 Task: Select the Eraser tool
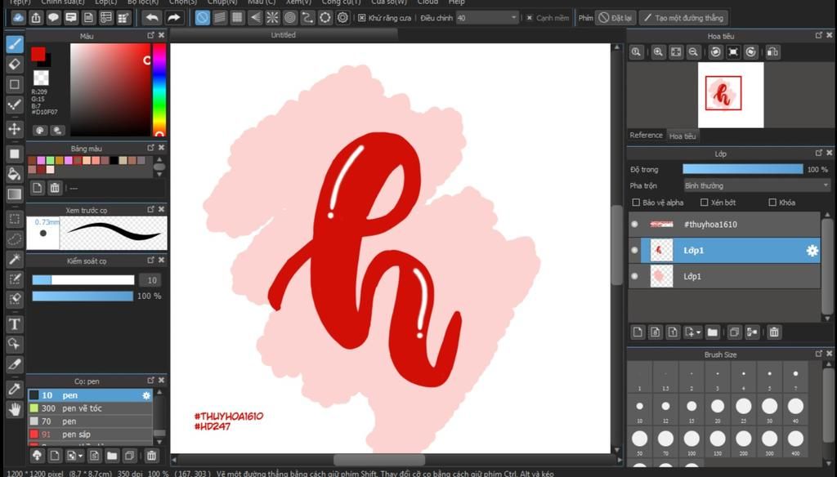click(15, 64)
